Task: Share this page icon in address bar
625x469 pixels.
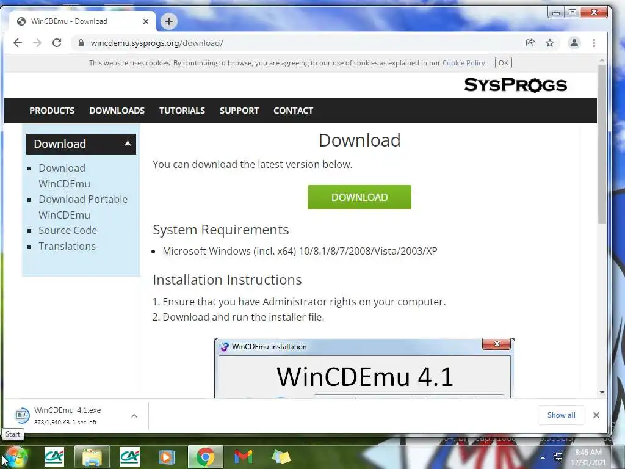Action: [530, 43]
